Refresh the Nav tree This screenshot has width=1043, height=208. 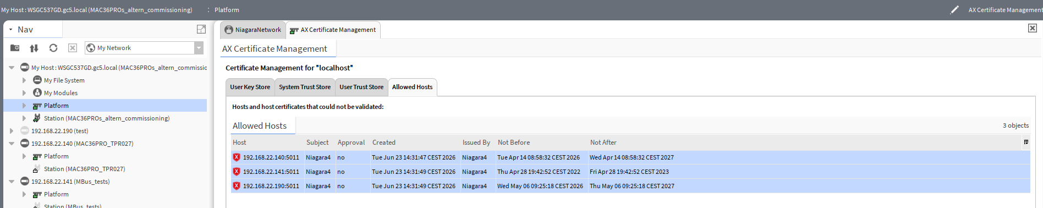tap(53, 48)
